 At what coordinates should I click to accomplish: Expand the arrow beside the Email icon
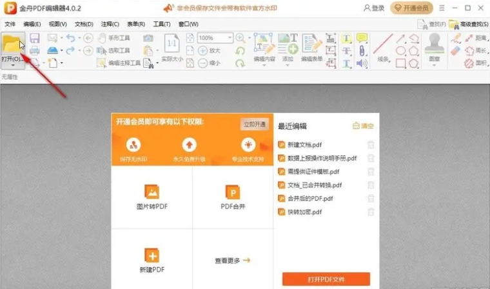[61, 38]
